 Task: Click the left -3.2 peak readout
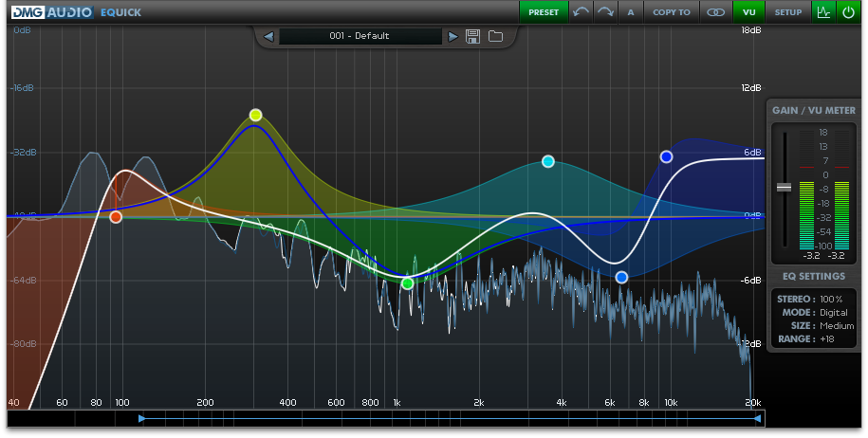coord(811,256)
